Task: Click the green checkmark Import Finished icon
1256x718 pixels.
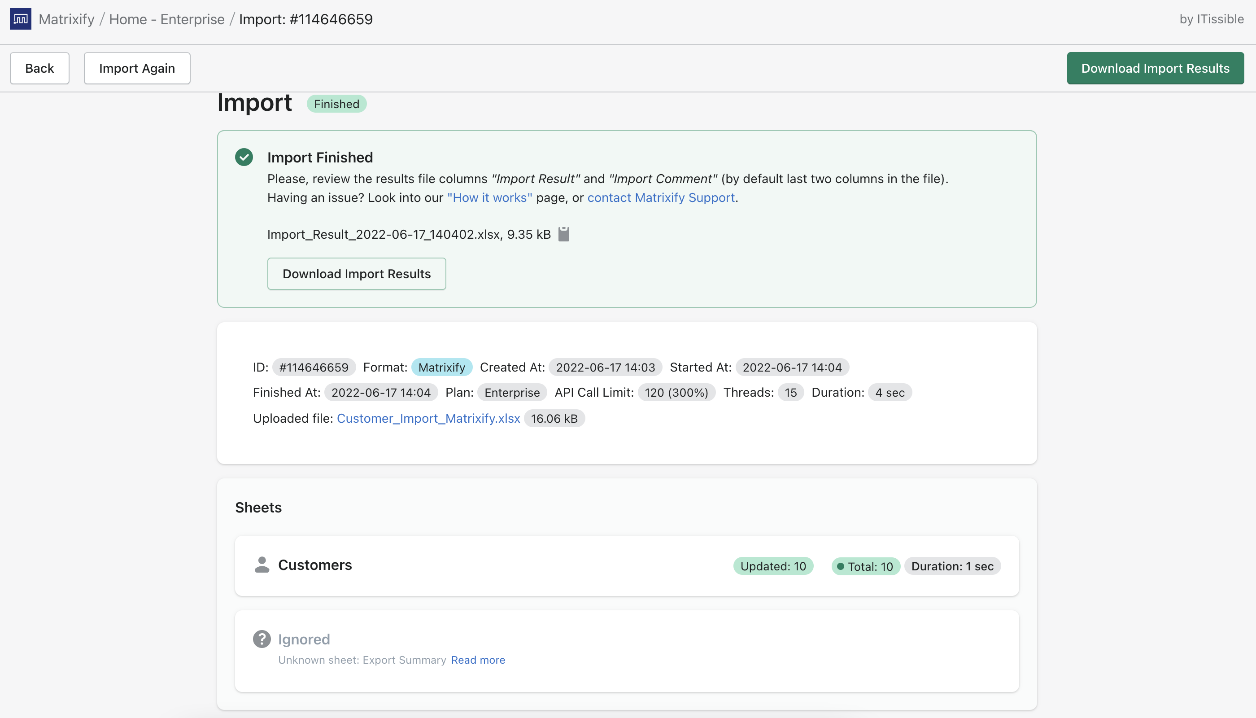Action: click(244, 158)
